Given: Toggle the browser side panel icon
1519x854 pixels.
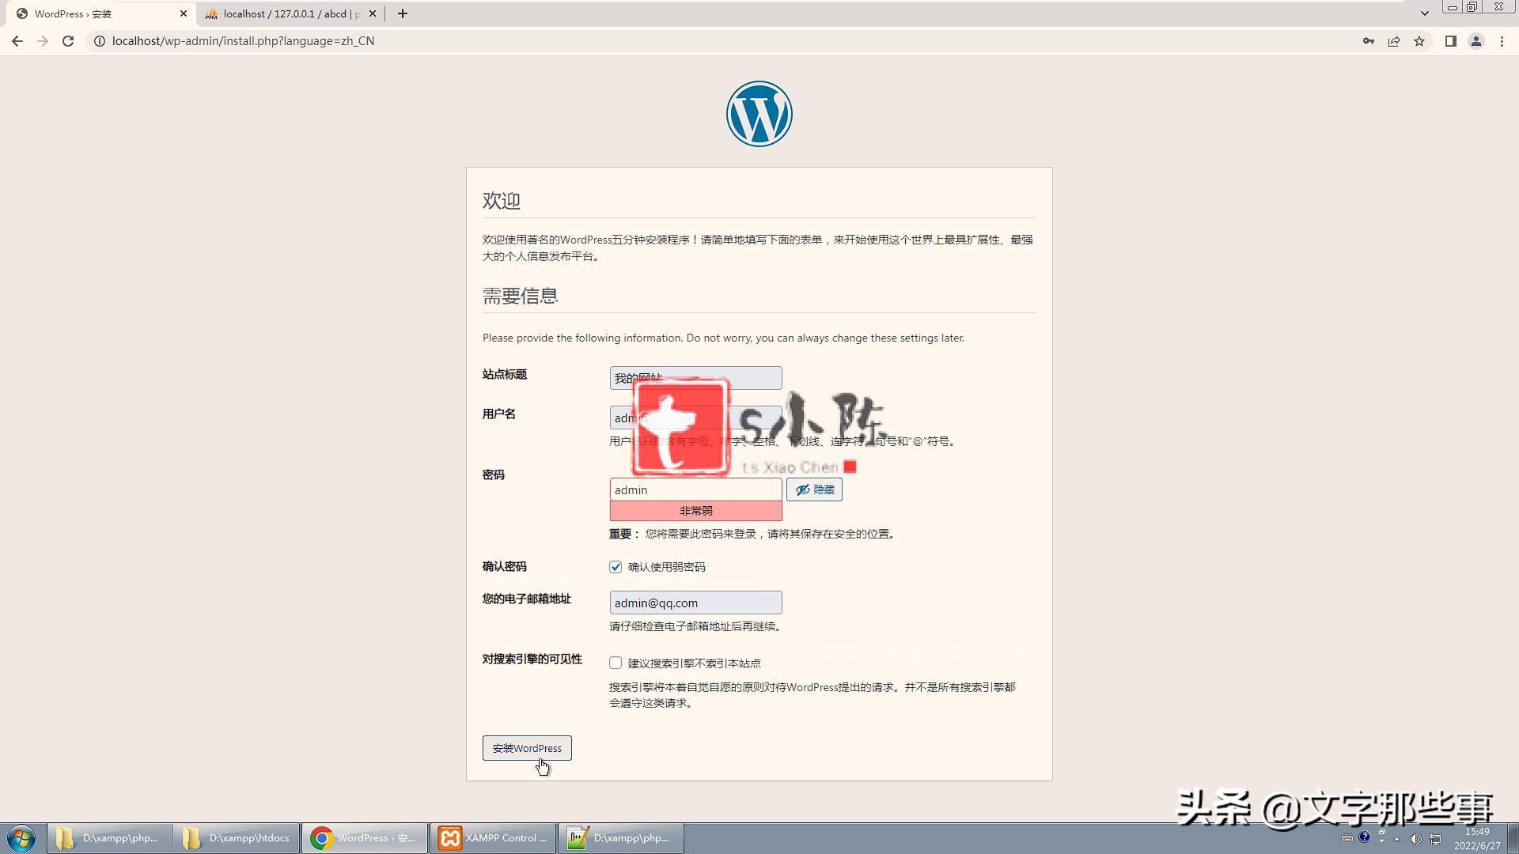Looking at the screenshot, I should point(1450,41).
